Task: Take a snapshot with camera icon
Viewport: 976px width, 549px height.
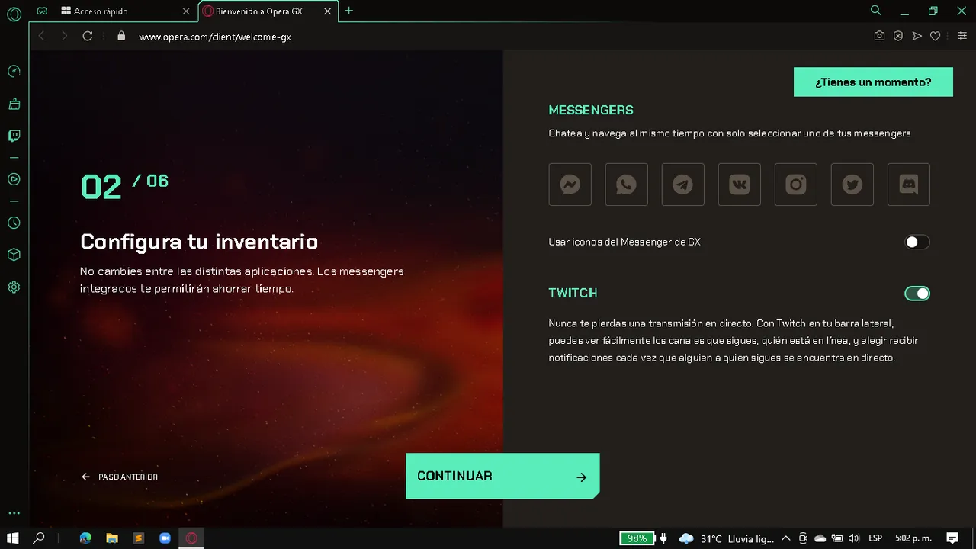Action: click(x=879, y=36)
